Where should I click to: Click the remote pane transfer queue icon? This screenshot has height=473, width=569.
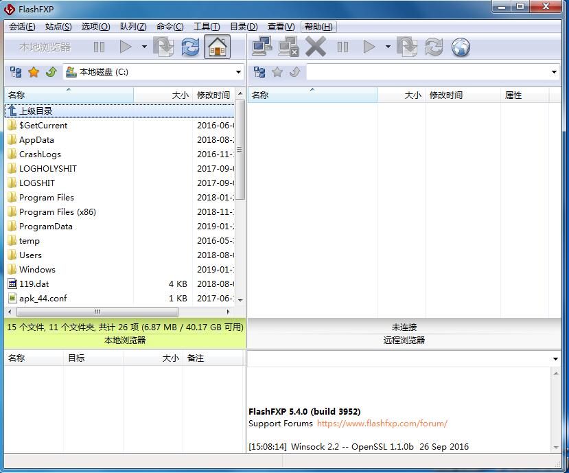(x=407, y=47)
